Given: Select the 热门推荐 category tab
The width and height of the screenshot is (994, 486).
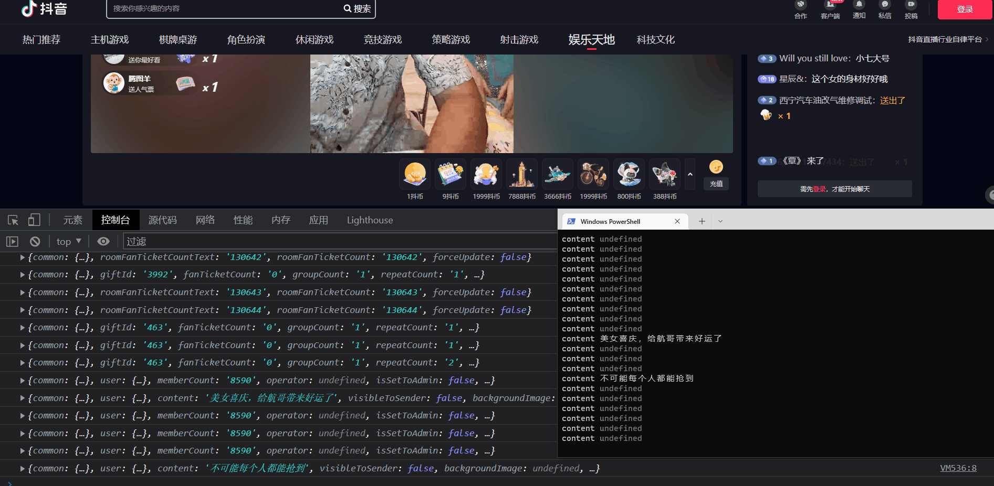Looking at the screenshot, I should (41, 39).
